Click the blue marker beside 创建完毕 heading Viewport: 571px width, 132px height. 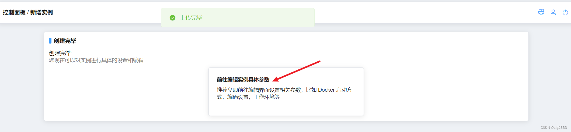point(50,41)
